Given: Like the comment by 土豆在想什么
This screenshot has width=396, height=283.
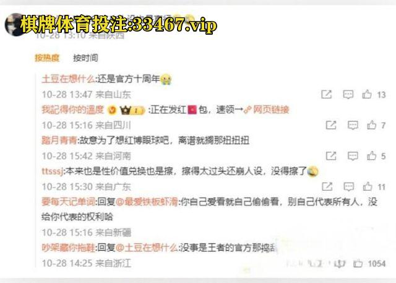Looking at the screenshot, I should pos(367,94).
